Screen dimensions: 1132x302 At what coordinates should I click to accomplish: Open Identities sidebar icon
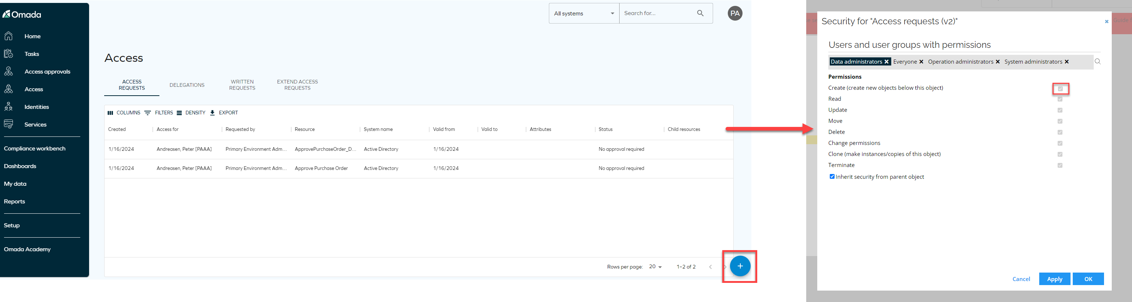pyautogui.click(x=8, y=107)
